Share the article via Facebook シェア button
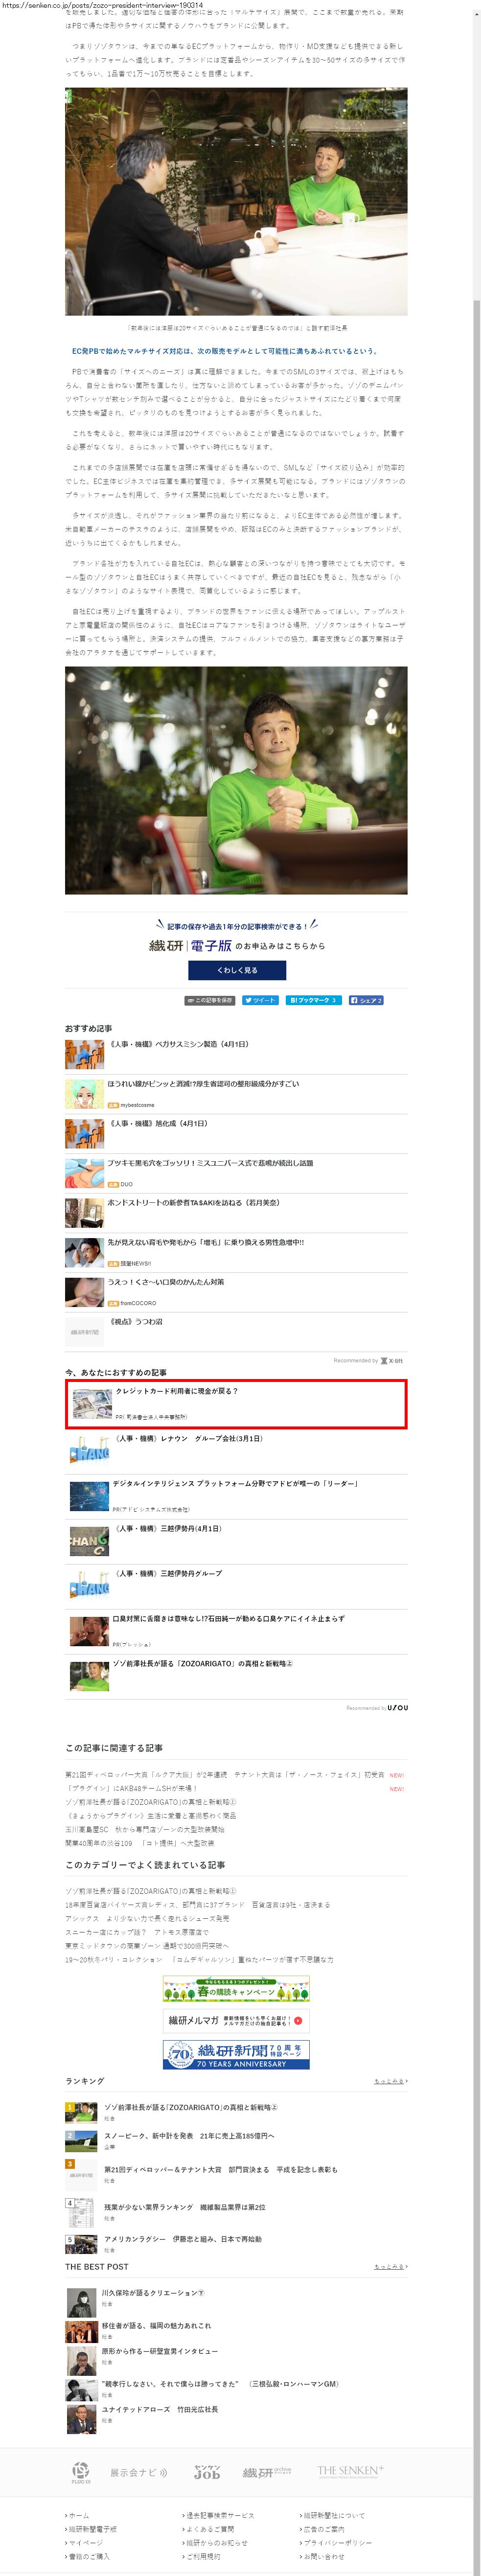Screen dimensions: 481x2576 [366, 1000]
